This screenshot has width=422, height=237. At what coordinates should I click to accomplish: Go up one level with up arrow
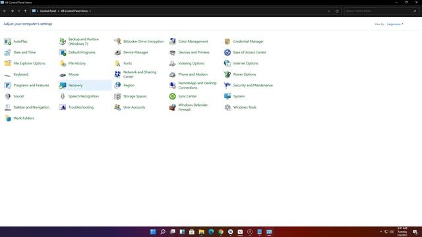pyautogui.click(x=25, y=11)
